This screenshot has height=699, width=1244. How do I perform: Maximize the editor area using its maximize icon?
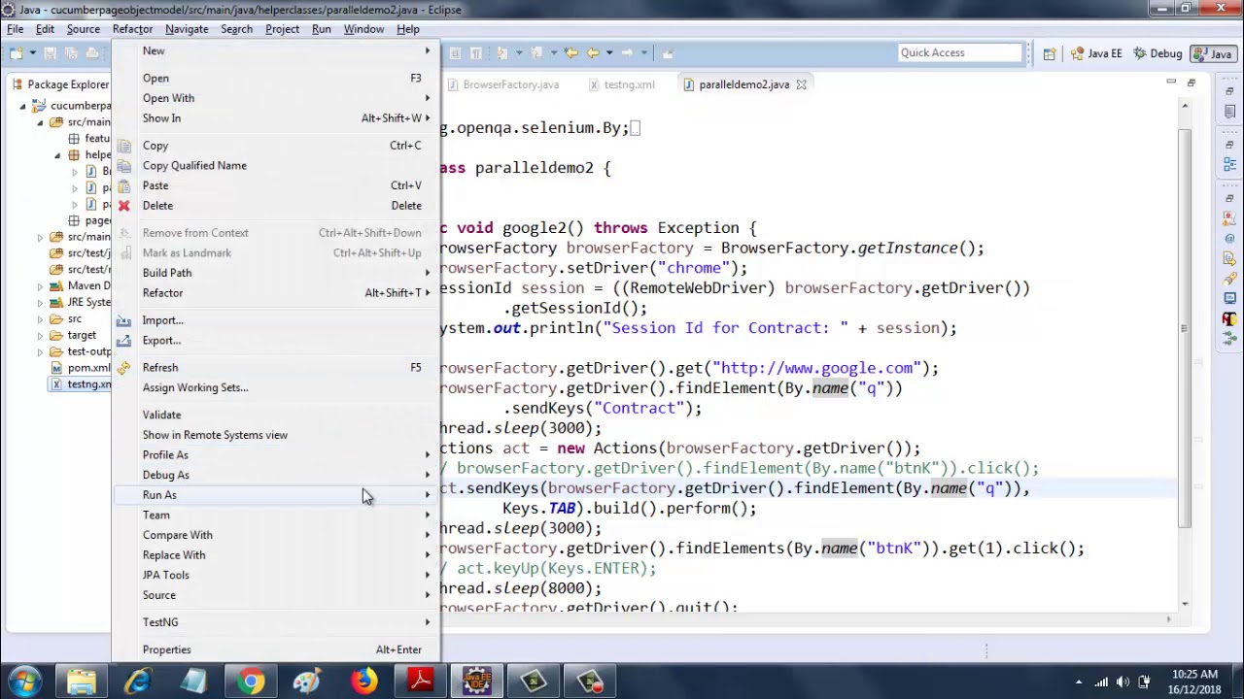tap(1191, 83)
